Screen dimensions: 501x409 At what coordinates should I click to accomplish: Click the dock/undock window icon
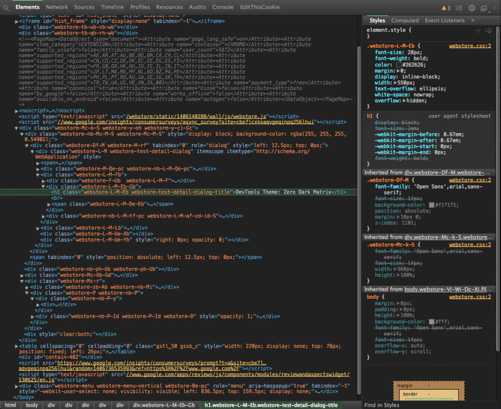pyautogui.click(x=484, y=8)
